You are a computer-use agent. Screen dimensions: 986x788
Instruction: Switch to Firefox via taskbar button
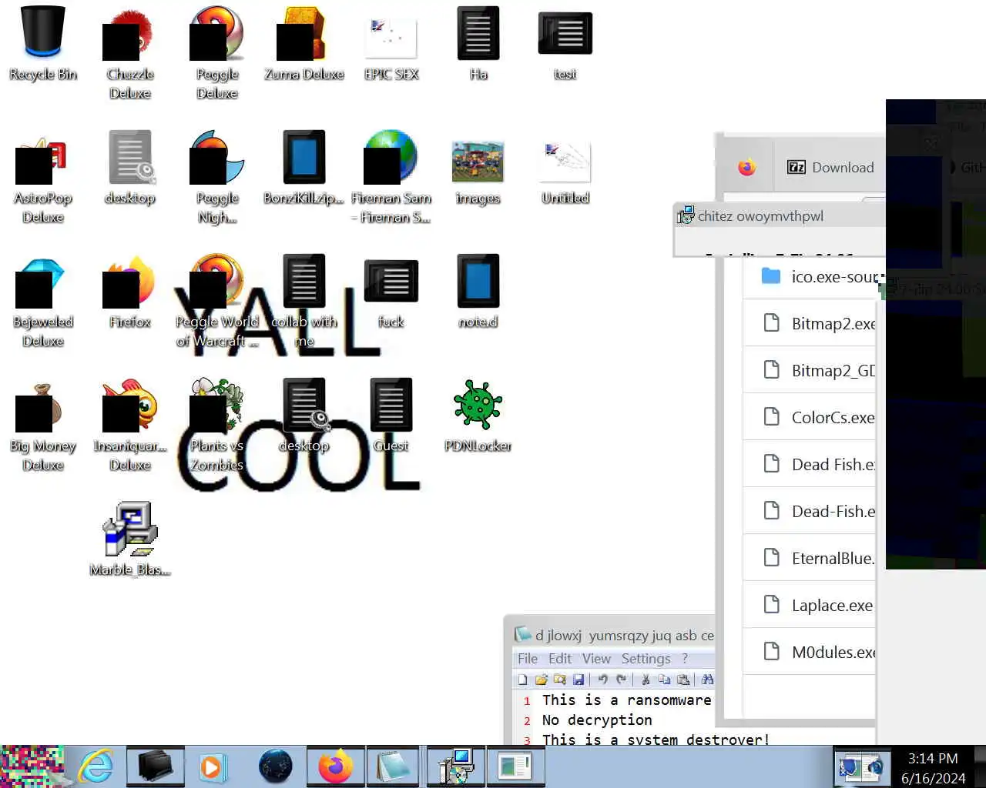click(x=336, y=766)
